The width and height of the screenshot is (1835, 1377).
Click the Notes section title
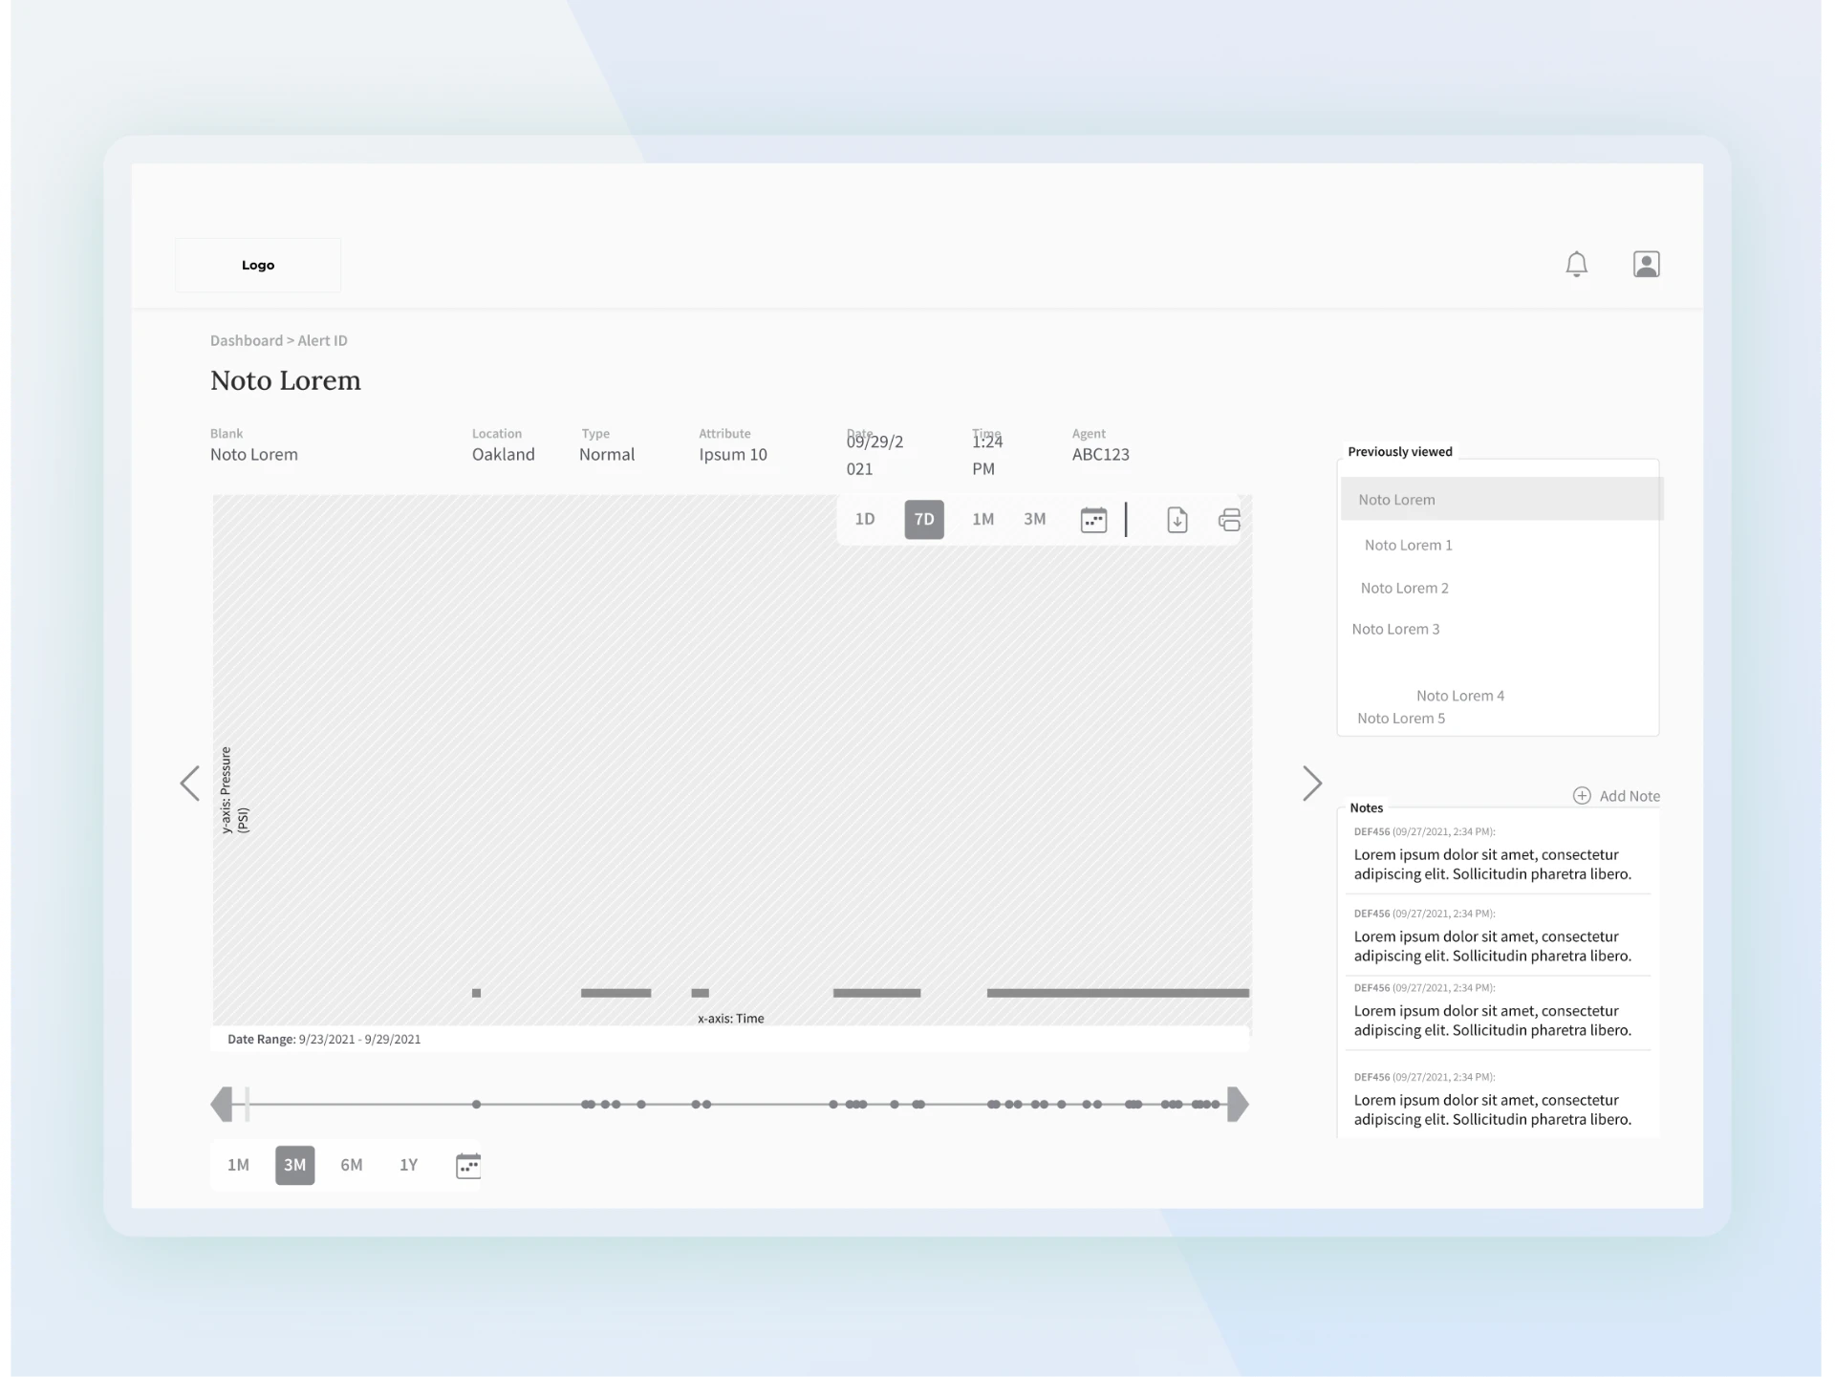pos(1367,808)
